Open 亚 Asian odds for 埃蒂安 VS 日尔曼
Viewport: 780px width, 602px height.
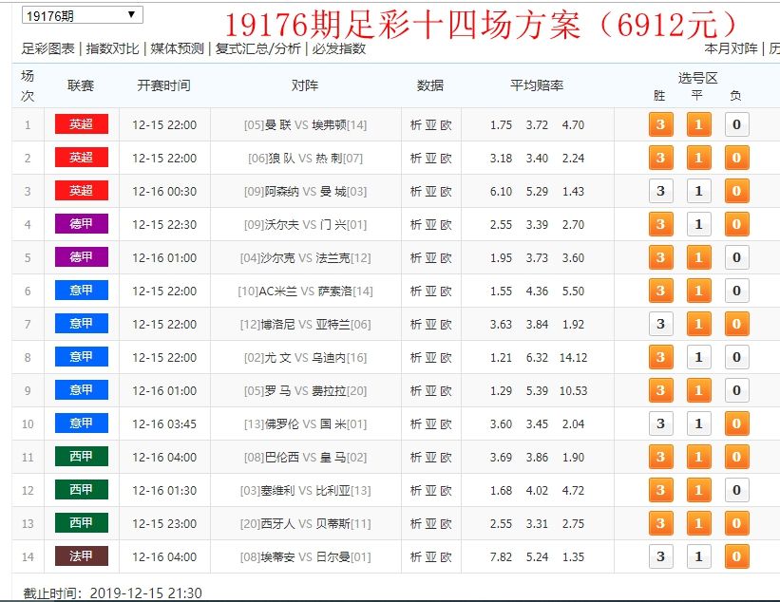click(x=430, y=556)
